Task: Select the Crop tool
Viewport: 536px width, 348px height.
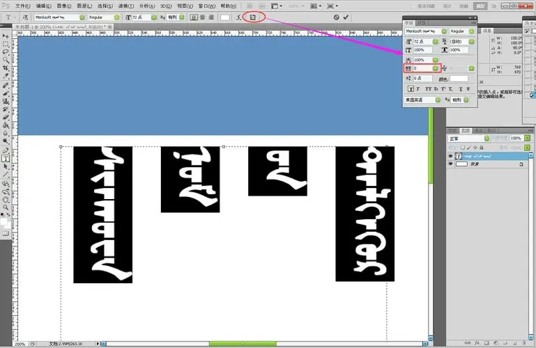Action: (x=6, y=68)
